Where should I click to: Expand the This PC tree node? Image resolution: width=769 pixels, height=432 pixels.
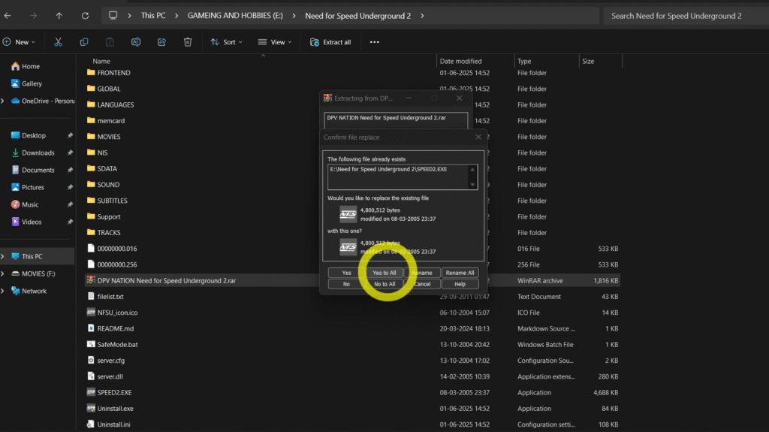pyautogui.click(x=3, y=256)
